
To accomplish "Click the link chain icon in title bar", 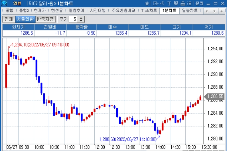I will [x=163, y=3].
